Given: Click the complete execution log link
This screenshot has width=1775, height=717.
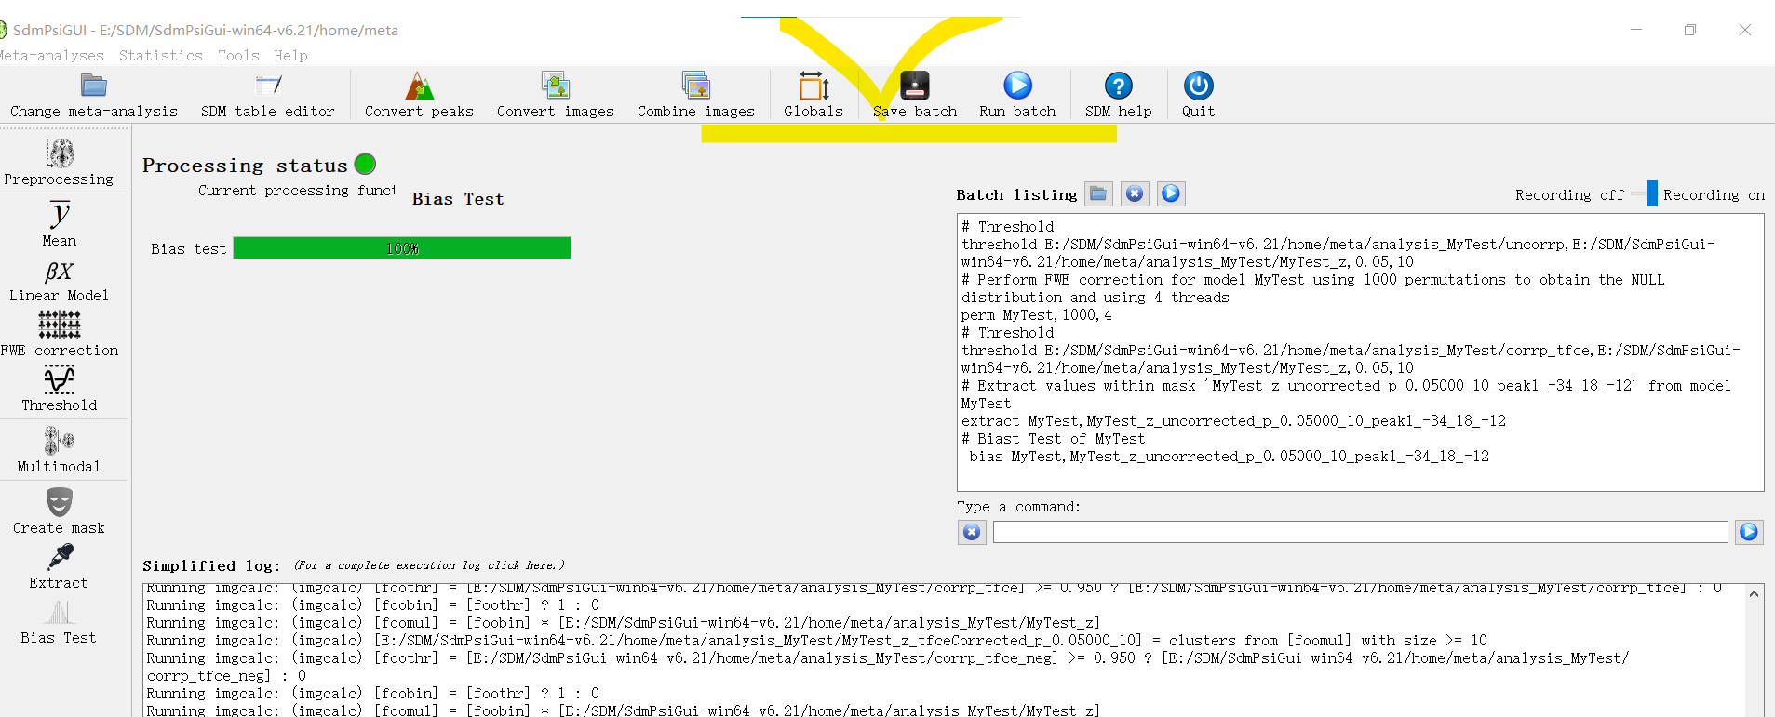Looking at the screenshot, I should [429, 565].
